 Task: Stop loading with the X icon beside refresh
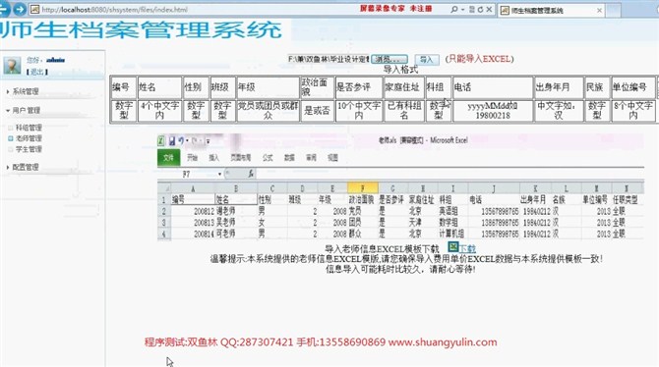click(x=489, y=9)
